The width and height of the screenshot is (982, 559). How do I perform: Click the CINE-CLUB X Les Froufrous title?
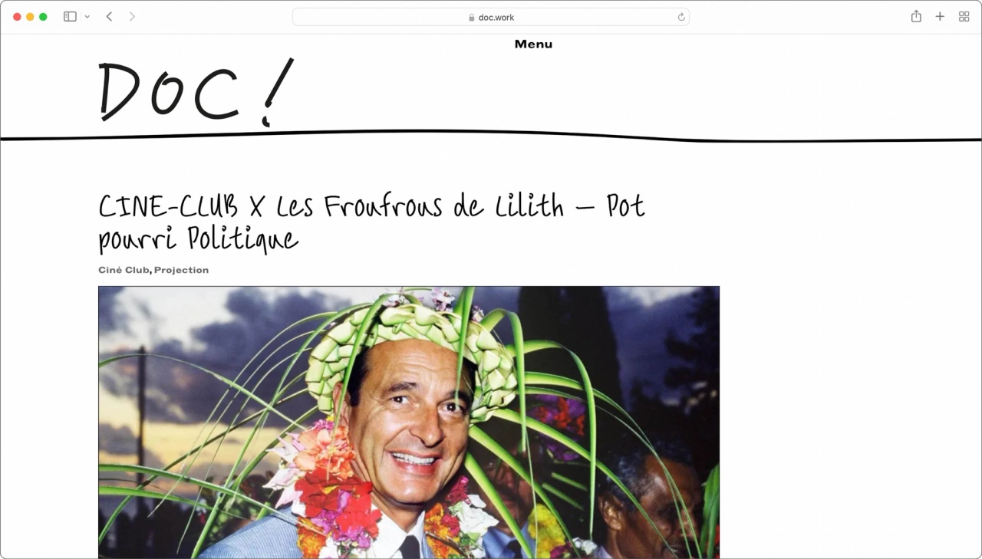(372, 222)
